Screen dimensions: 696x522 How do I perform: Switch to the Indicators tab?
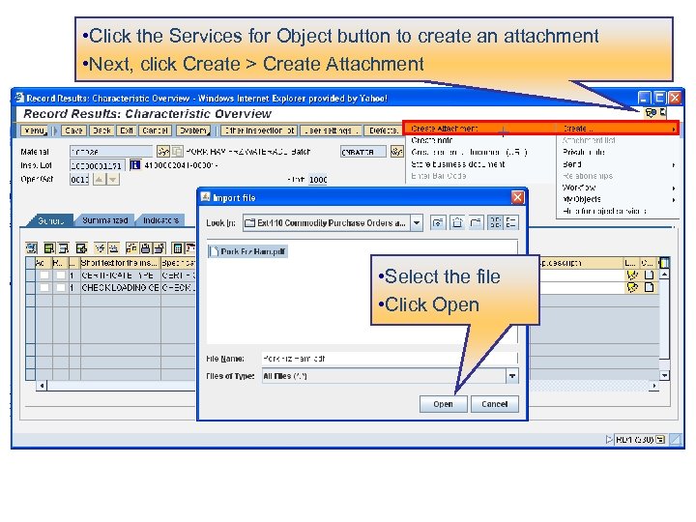[x=160, y=220]
